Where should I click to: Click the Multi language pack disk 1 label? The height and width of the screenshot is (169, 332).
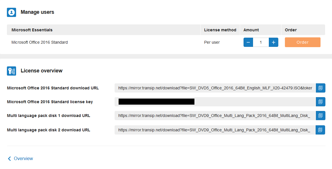pos(49,116)
